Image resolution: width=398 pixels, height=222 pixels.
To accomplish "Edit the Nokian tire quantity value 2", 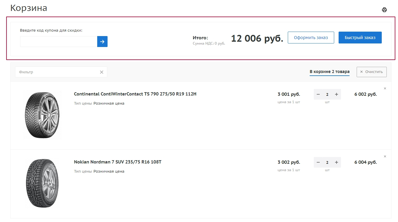I will [x=327, y=162].
